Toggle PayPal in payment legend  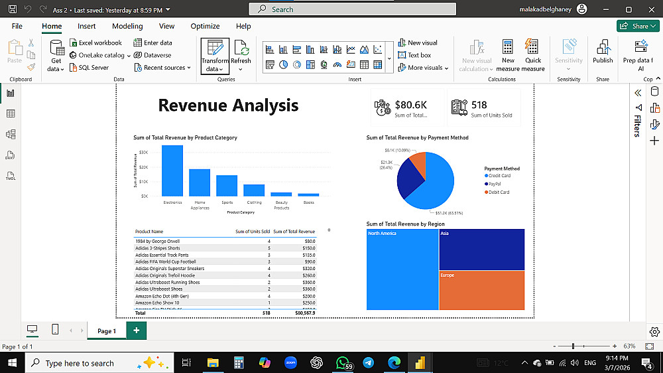(x=493, y=184)
